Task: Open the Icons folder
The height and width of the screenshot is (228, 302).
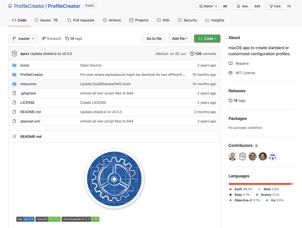Action: 25,65
